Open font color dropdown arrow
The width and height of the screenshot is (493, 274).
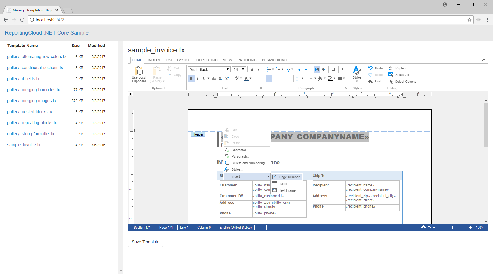[251, 79]
